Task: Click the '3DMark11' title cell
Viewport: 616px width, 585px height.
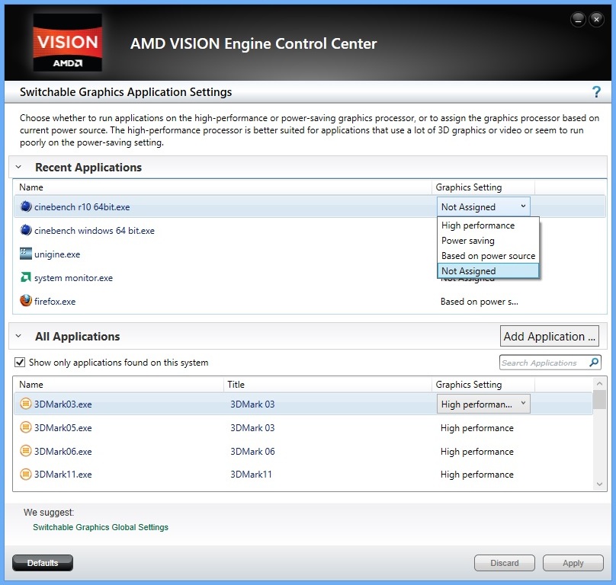Action: coord(251,475)
